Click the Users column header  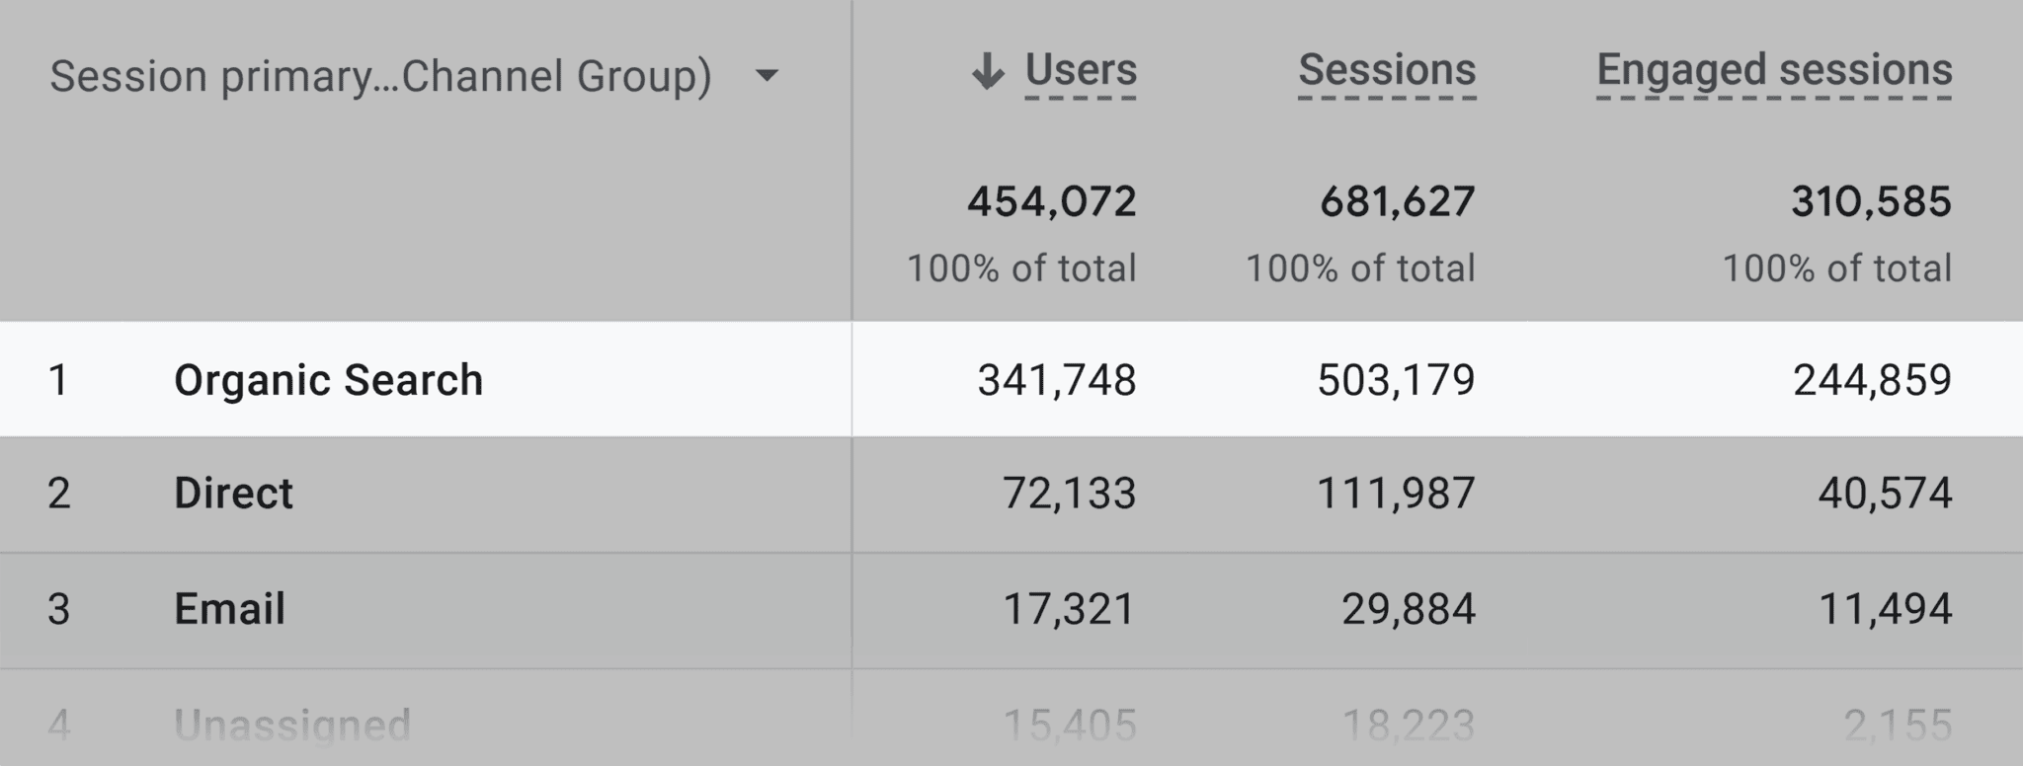pyautogui.click(x=1081, y=69)
